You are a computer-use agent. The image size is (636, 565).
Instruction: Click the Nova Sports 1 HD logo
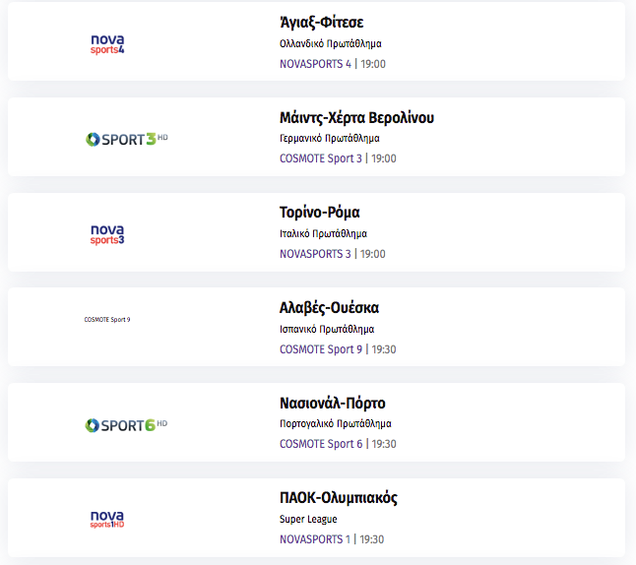107,519
